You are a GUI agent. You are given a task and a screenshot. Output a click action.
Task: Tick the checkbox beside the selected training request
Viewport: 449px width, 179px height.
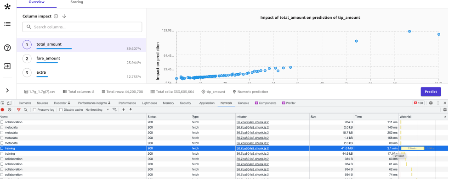pyautogui.click(x=2, y=148)
